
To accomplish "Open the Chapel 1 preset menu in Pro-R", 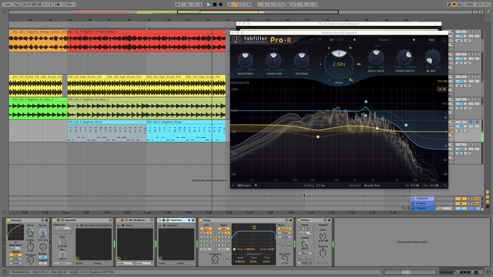I will pos(384,40).
